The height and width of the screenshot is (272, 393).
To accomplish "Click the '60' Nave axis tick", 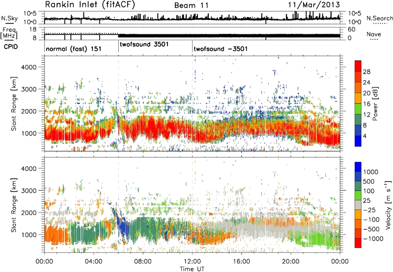I will 352,29.
